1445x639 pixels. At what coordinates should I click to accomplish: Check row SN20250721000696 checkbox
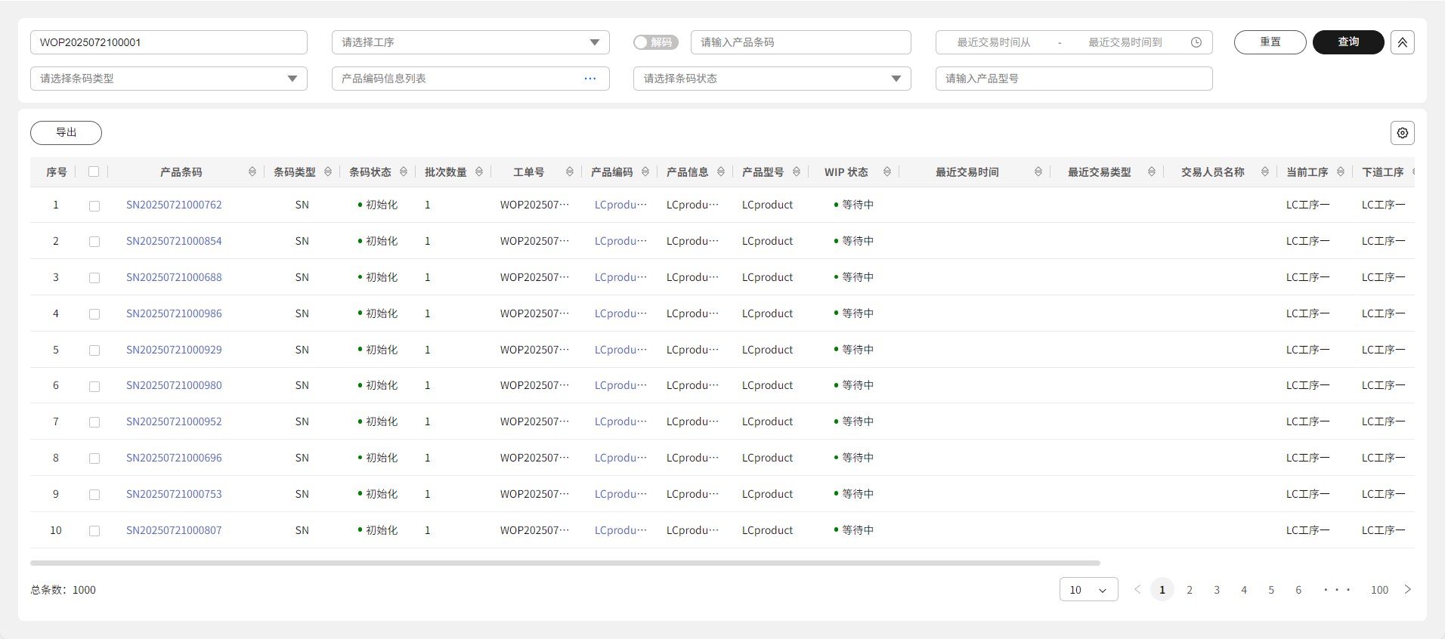(x=94, y=458)
